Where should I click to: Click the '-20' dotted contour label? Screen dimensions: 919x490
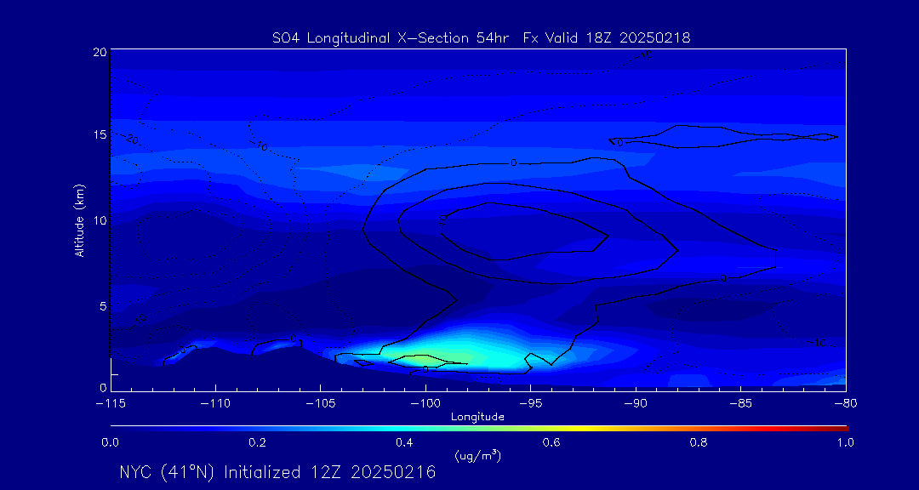point(130,140)
